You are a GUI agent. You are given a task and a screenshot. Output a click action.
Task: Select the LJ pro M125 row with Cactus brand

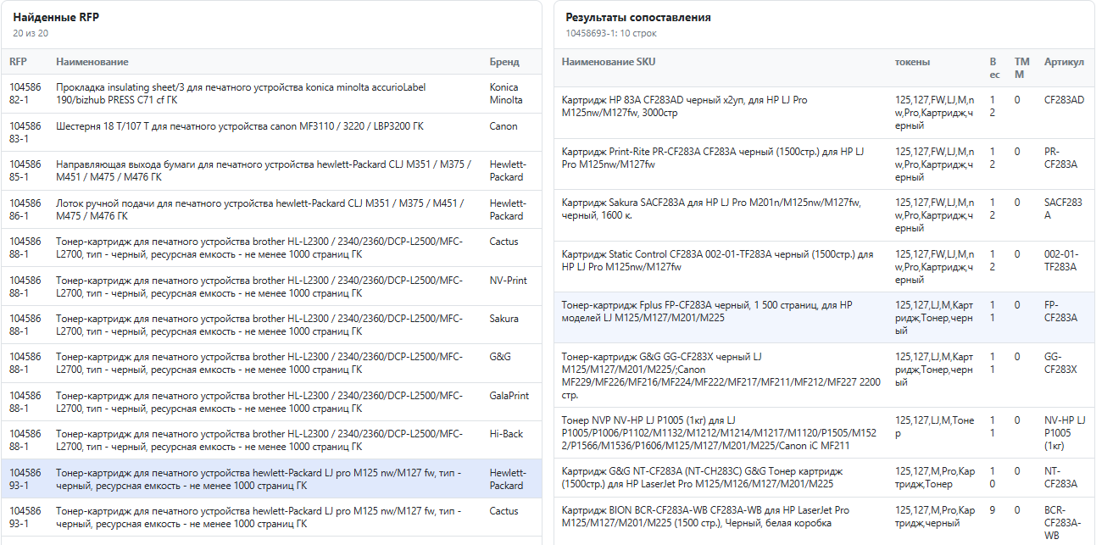tap(271, 517)
